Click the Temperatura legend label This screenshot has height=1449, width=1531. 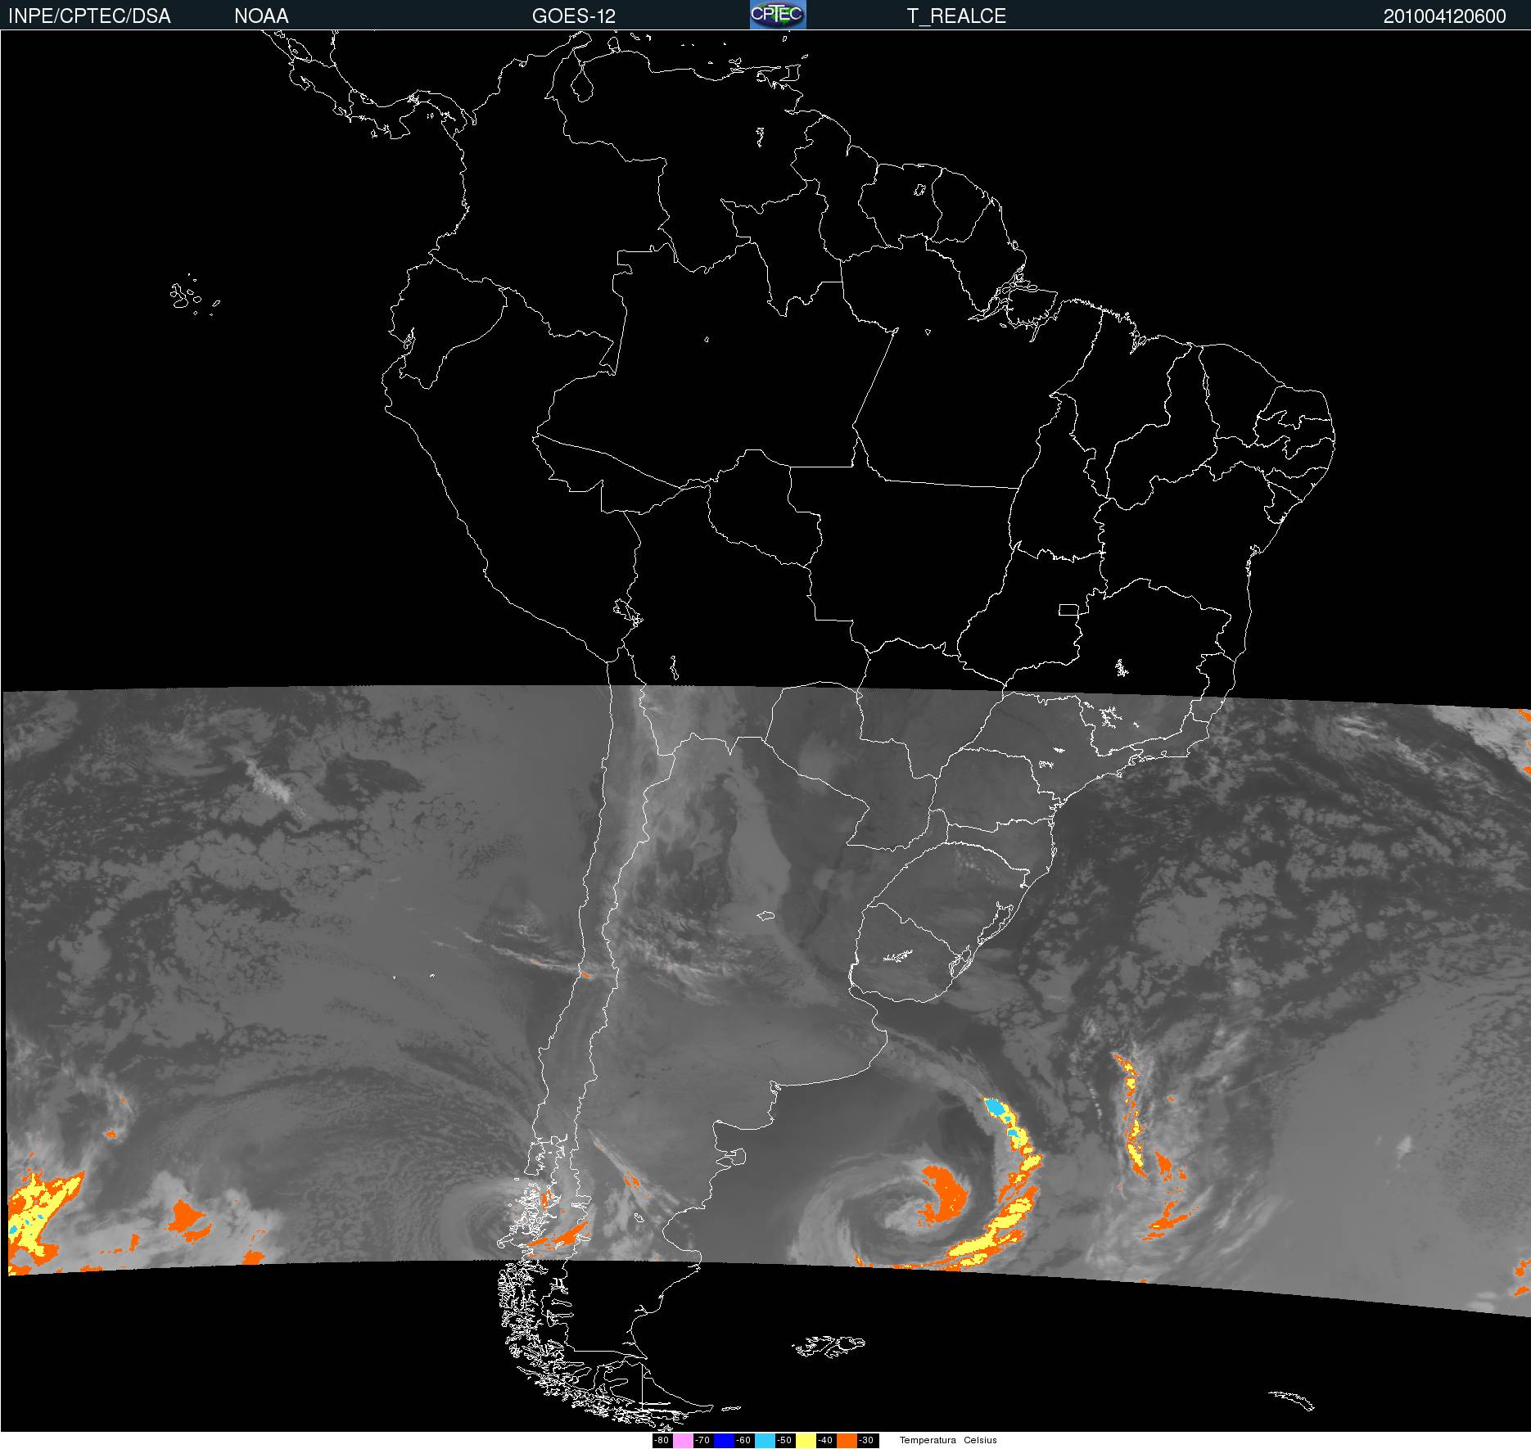click(x=928, y=1440)
